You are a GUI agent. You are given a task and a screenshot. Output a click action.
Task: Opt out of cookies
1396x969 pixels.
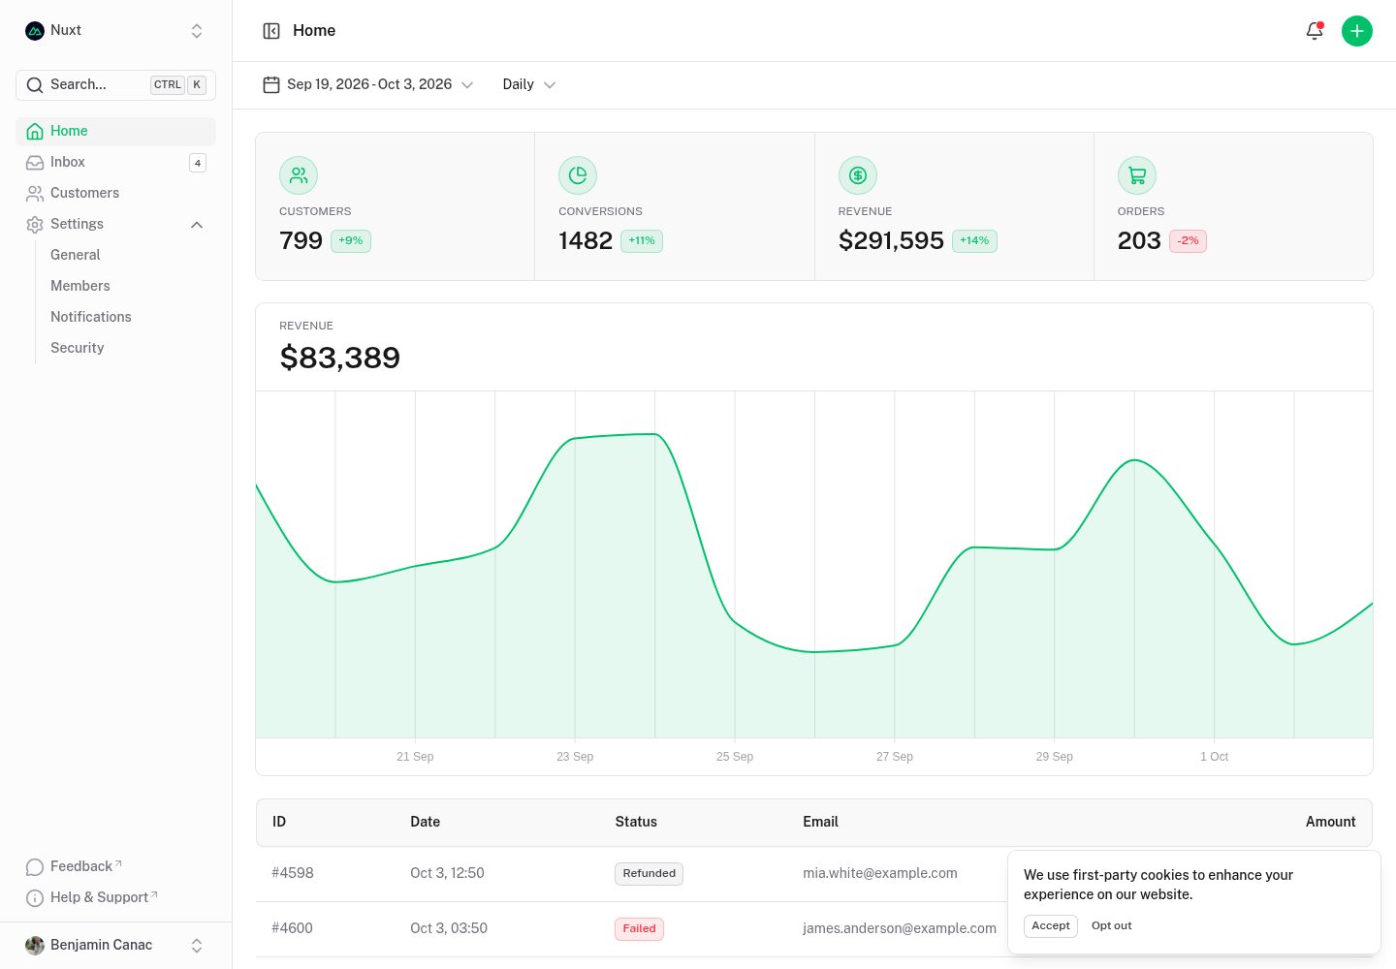1112,926
